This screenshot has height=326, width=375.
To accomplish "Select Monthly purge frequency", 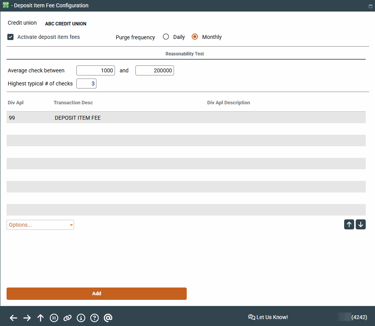I will [x=195, y=37].
